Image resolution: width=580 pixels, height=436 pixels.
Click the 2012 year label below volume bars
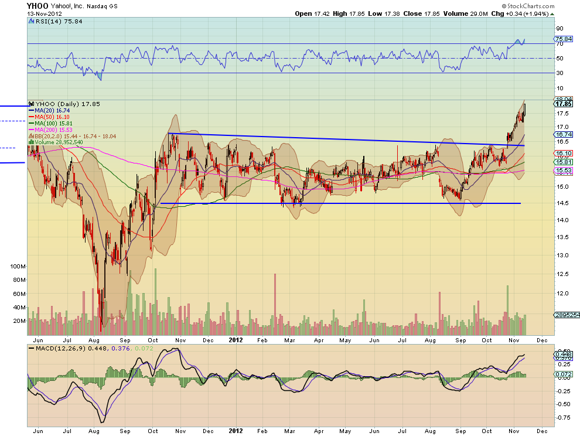point(236,340)
